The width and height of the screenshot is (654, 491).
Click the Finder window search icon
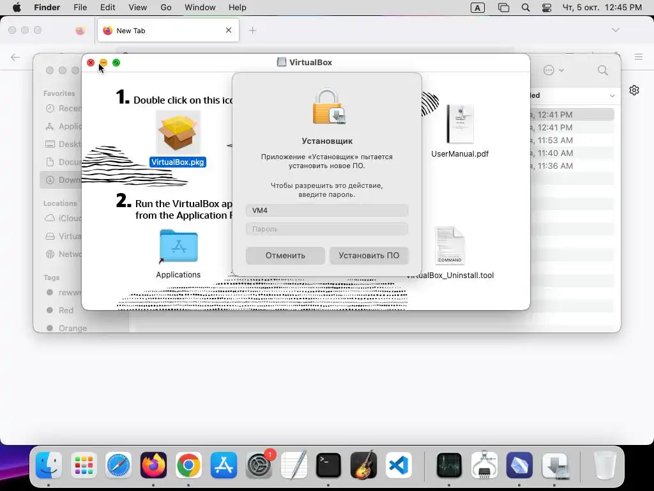coord(603,70)
